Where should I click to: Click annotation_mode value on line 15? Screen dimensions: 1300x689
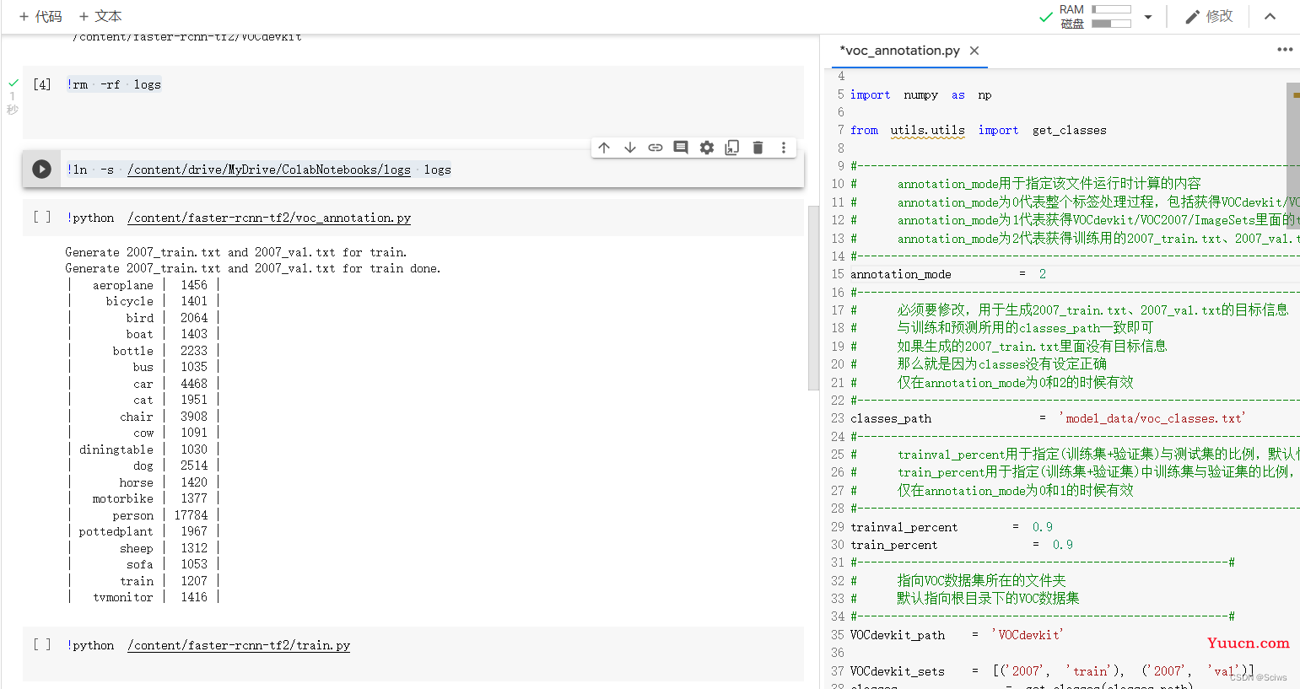pos(1043,274)
